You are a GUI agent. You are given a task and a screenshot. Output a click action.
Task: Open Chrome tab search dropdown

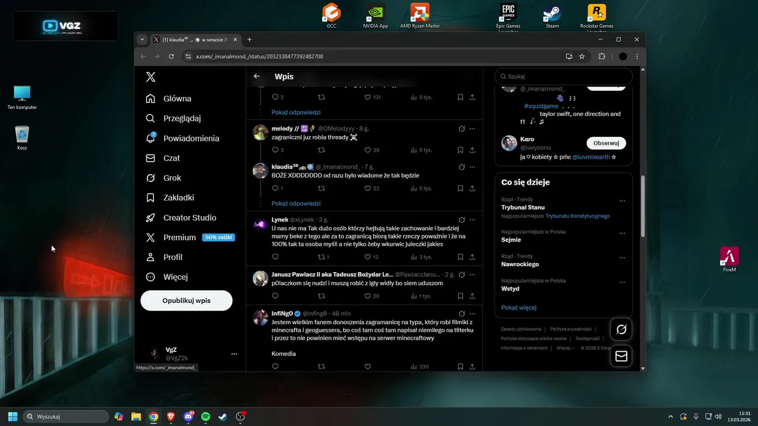click(142, 40)
